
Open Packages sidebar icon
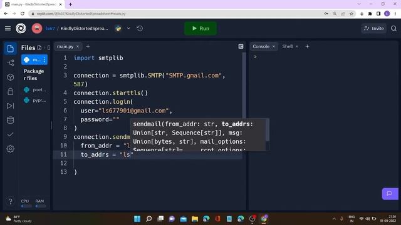coord(10,77)
